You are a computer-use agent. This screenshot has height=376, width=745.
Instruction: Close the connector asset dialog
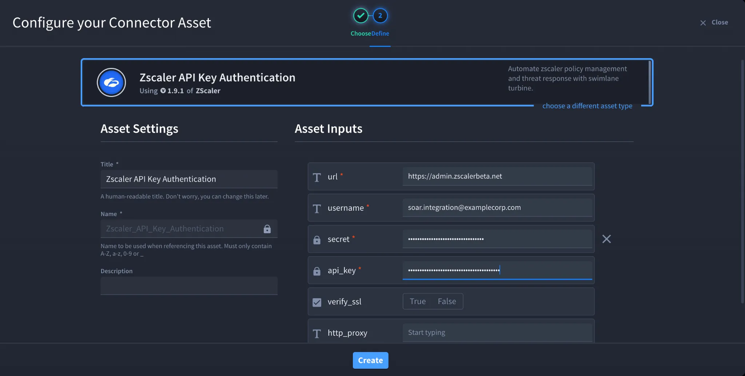click(714, 23)
